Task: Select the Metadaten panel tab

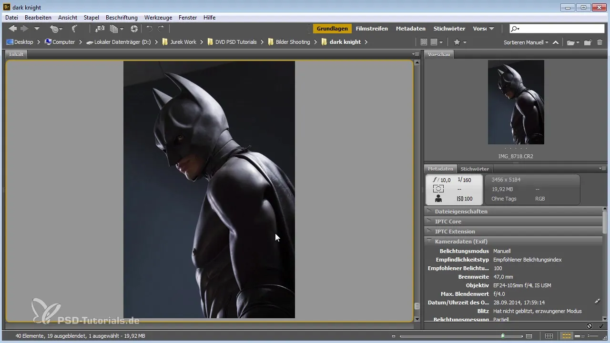Action: coord(440,169)
